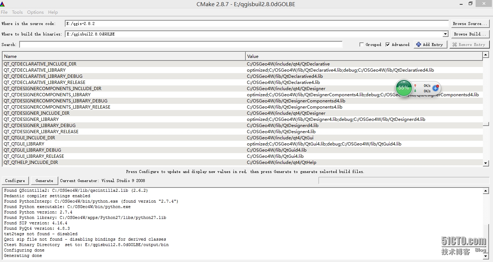Click the Add Entry button
Screen dimensions: 493x262
(x=431, y=45)
